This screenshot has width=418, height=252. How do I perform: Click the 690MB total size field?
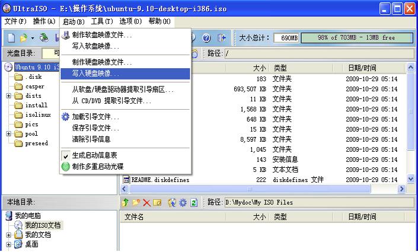[x=286, y=38]
